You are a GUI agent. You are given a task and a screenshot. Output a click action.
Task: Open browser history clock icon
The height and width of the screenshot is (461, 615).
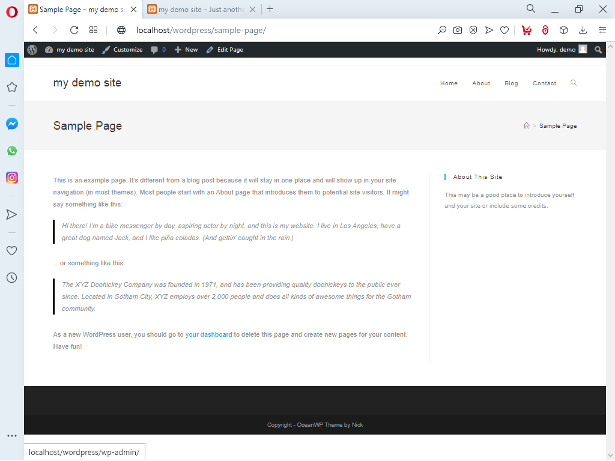(x=11, y=278)
